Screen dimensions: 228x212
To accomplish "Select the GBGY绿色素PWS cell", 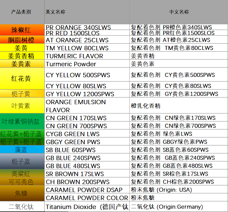I will coord(179,141).
